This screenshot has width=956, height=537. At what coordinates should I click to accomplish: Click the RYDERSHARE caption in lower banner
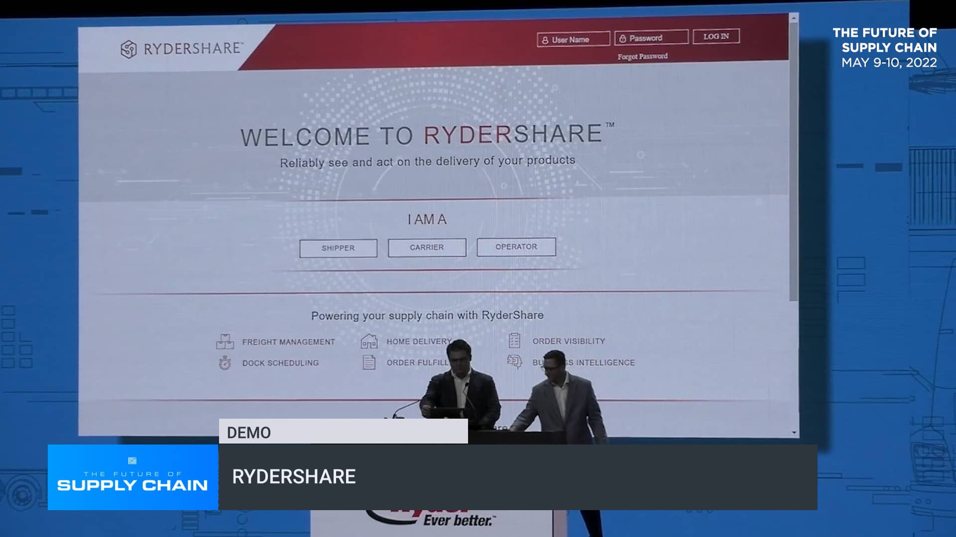[294, 477]
